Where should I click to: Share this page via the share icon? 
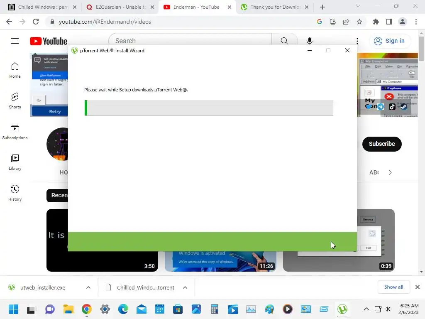[346, 22]
